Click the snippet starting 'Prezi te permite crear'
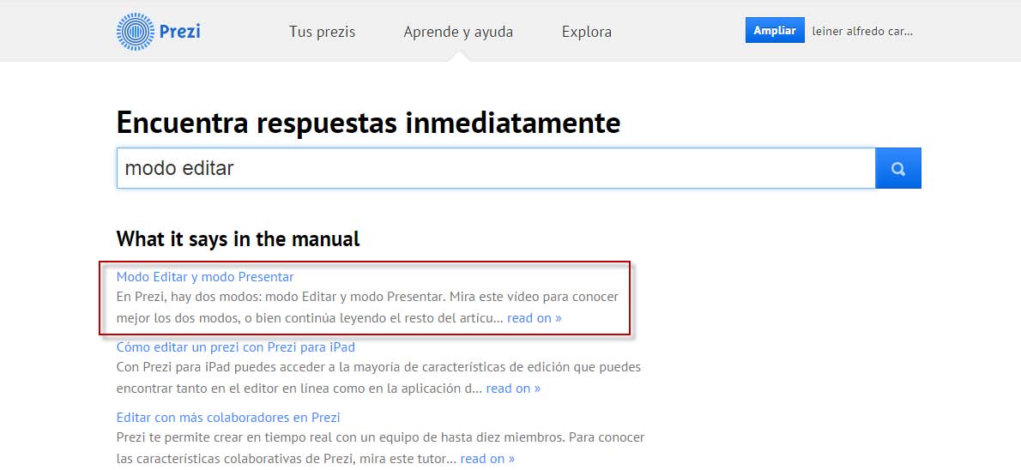1021x470 pixels. [380, 437]
